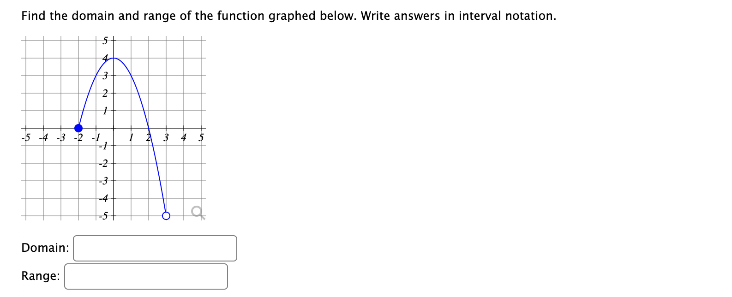Click the curve where it crosses the x-axis

coord(149,128)
